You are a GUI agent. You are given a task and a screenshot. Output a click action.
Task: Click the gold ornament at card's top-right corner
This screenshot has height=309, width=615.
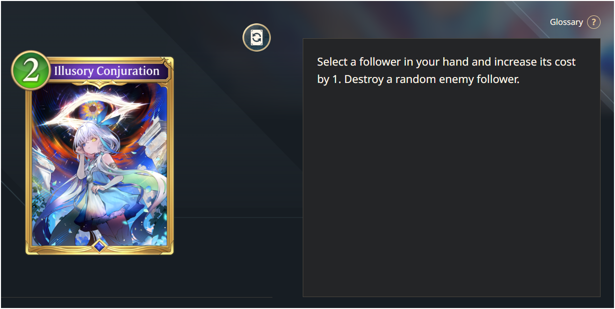(x=168, y=62)
